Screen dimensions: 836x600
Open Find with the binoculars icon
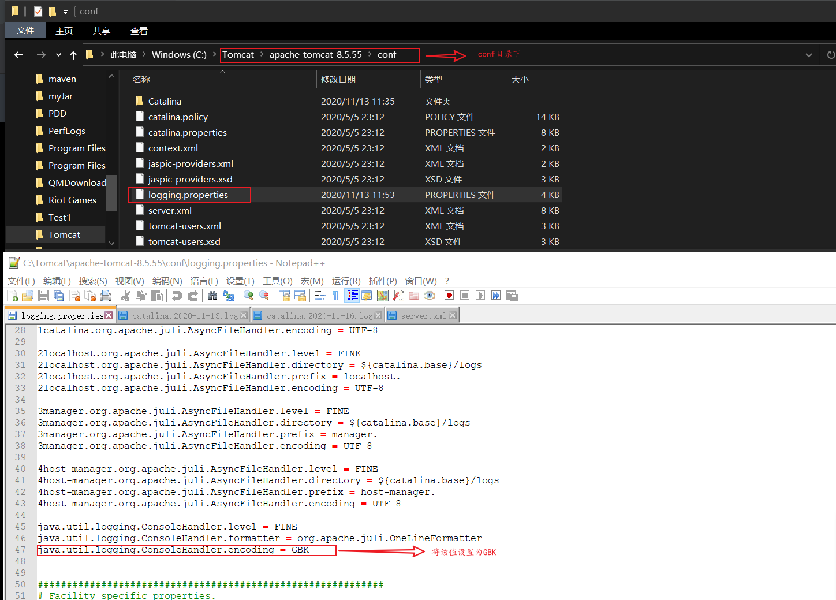[212, 296]
